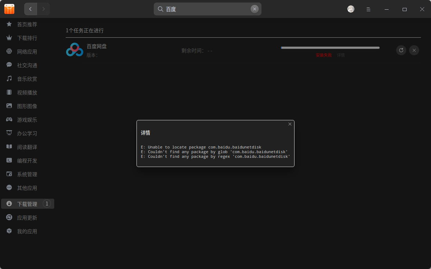This screenshot has height=269, width=431.
Task: Maximize the app store window
Action: (x=404, y=9)
